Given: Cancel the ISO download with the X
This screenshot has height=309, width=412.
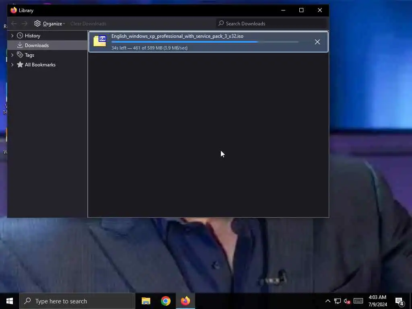Looking at the screenshot, I should point(317,42).
